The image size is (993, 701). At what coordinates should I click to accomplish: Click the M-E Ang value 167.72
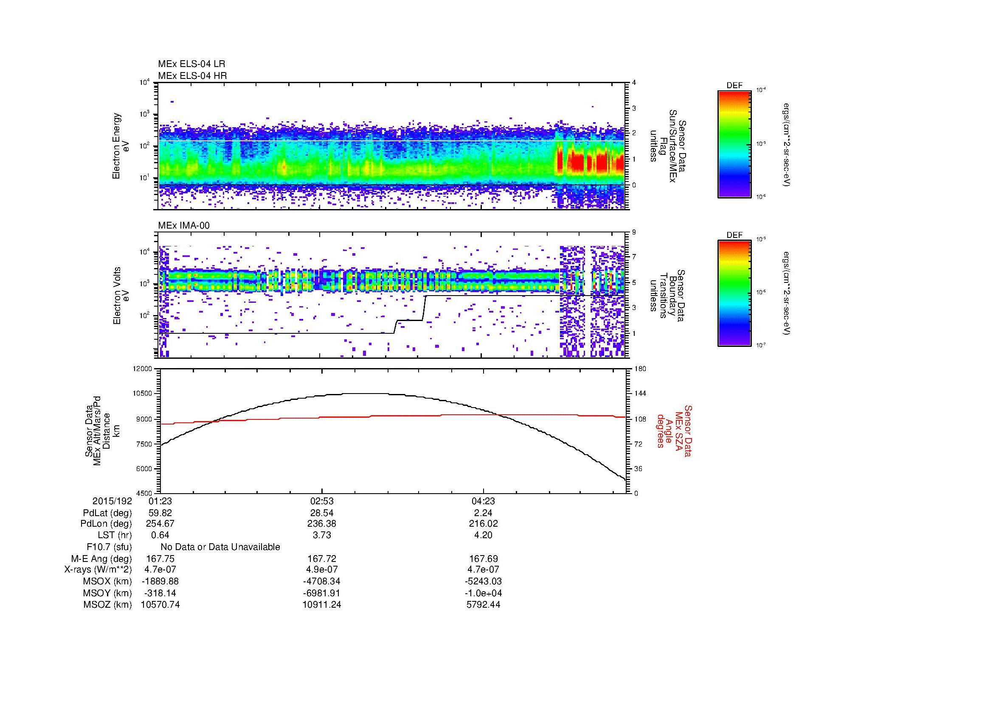[x=322, y=559]
